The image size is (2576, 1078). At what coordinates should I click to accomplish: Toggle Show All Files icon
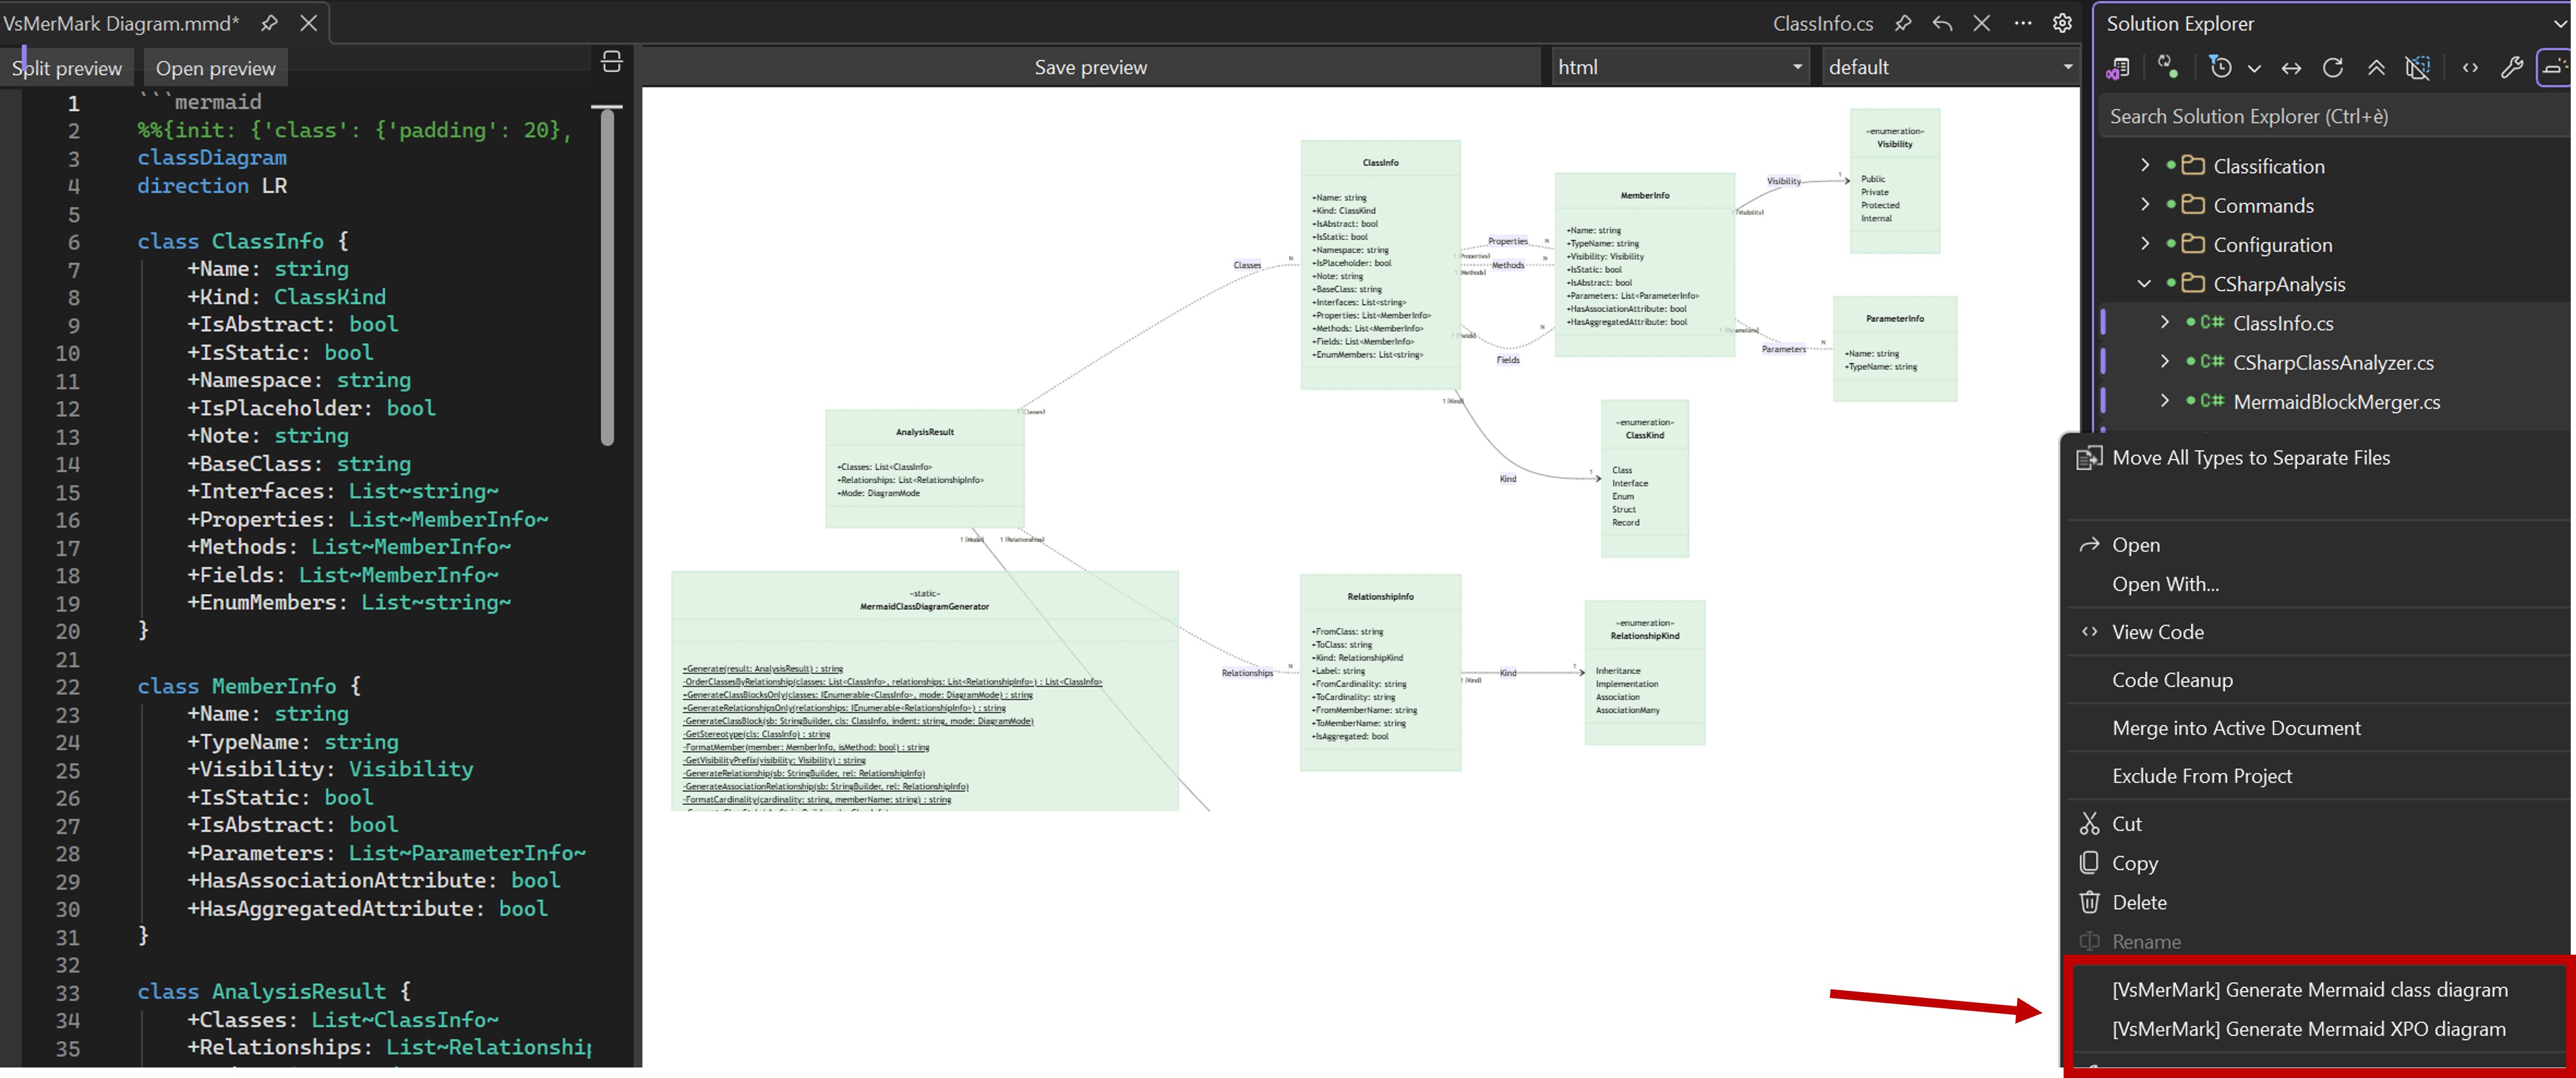(x=2417, y=68)
